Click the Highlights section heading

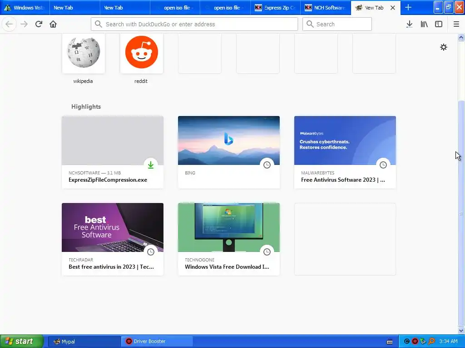(x=86, y=106)
